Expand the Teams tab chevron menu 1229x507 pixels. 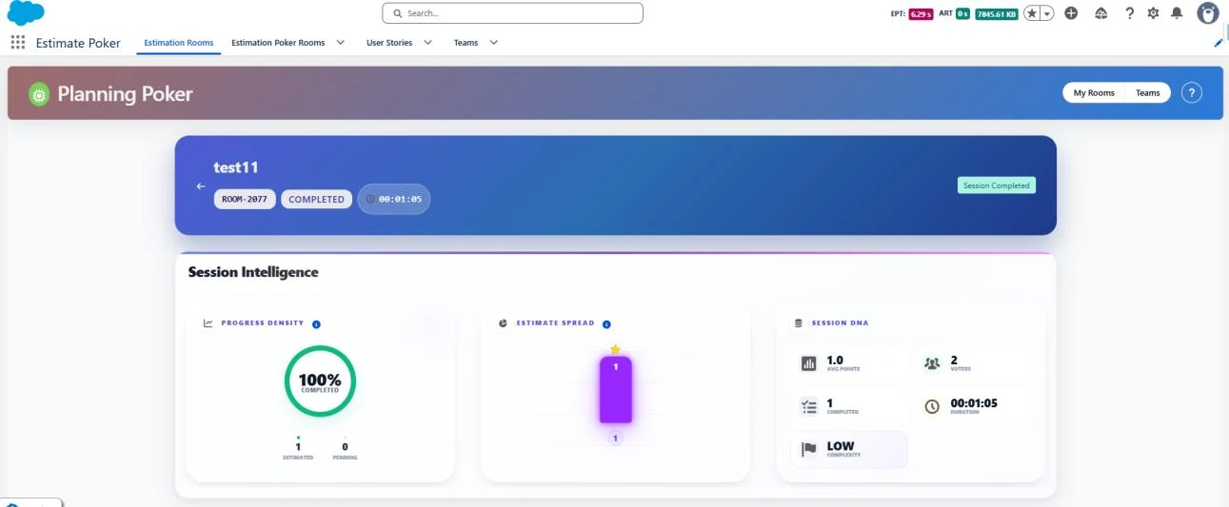coord(493,43)
